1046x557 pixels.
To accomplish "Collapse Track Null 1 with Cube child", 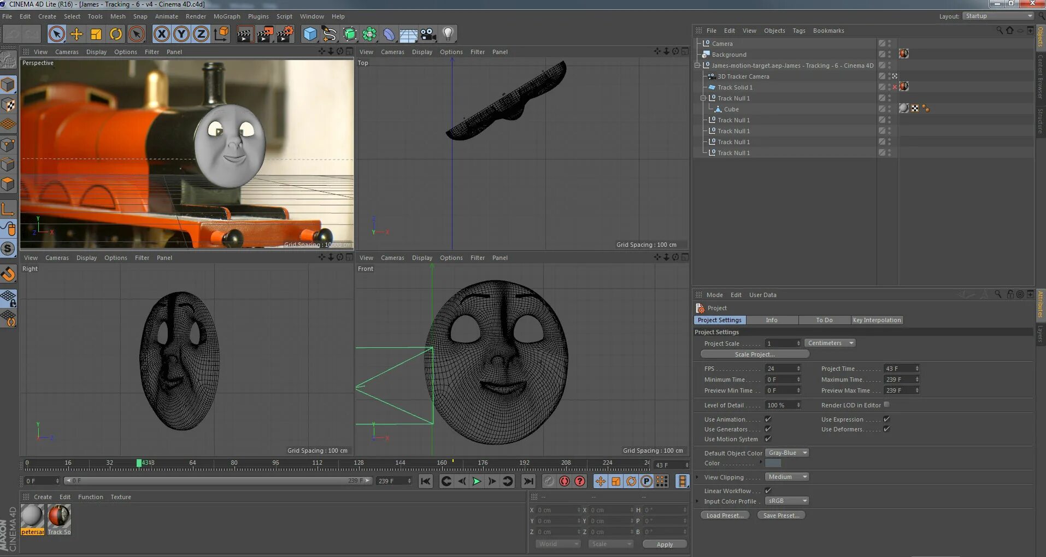I will pos(703,98).
